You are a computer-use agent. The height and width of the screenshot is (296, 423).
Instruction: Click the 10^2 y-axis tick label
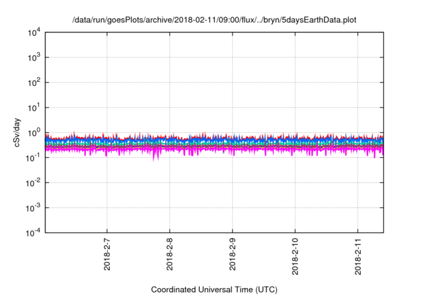34,83
